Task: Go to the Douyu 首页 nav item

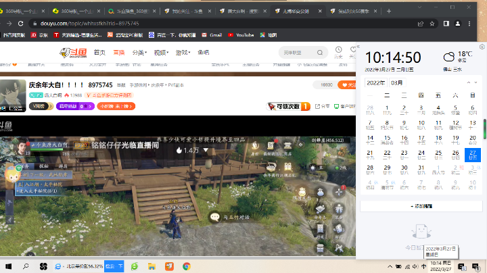Action: pyautogui.click(x=99, y=53)
